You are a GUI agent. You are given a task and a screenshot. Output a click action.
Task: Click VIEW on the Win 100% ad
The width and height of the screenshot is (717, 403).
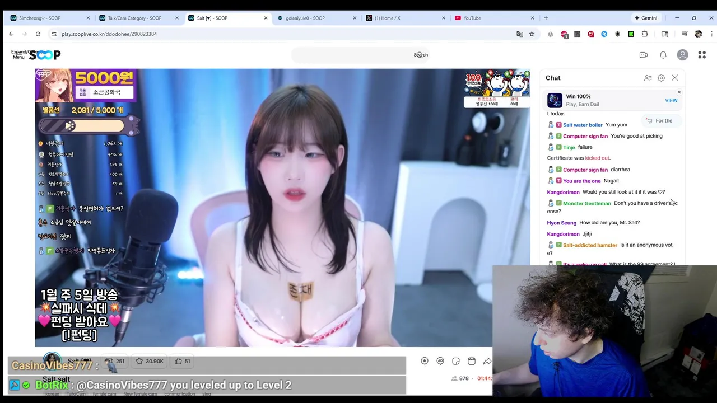pyautogui.click(x=671, y=101)
